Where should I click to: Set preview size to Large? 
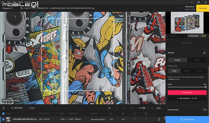point(200,71)
